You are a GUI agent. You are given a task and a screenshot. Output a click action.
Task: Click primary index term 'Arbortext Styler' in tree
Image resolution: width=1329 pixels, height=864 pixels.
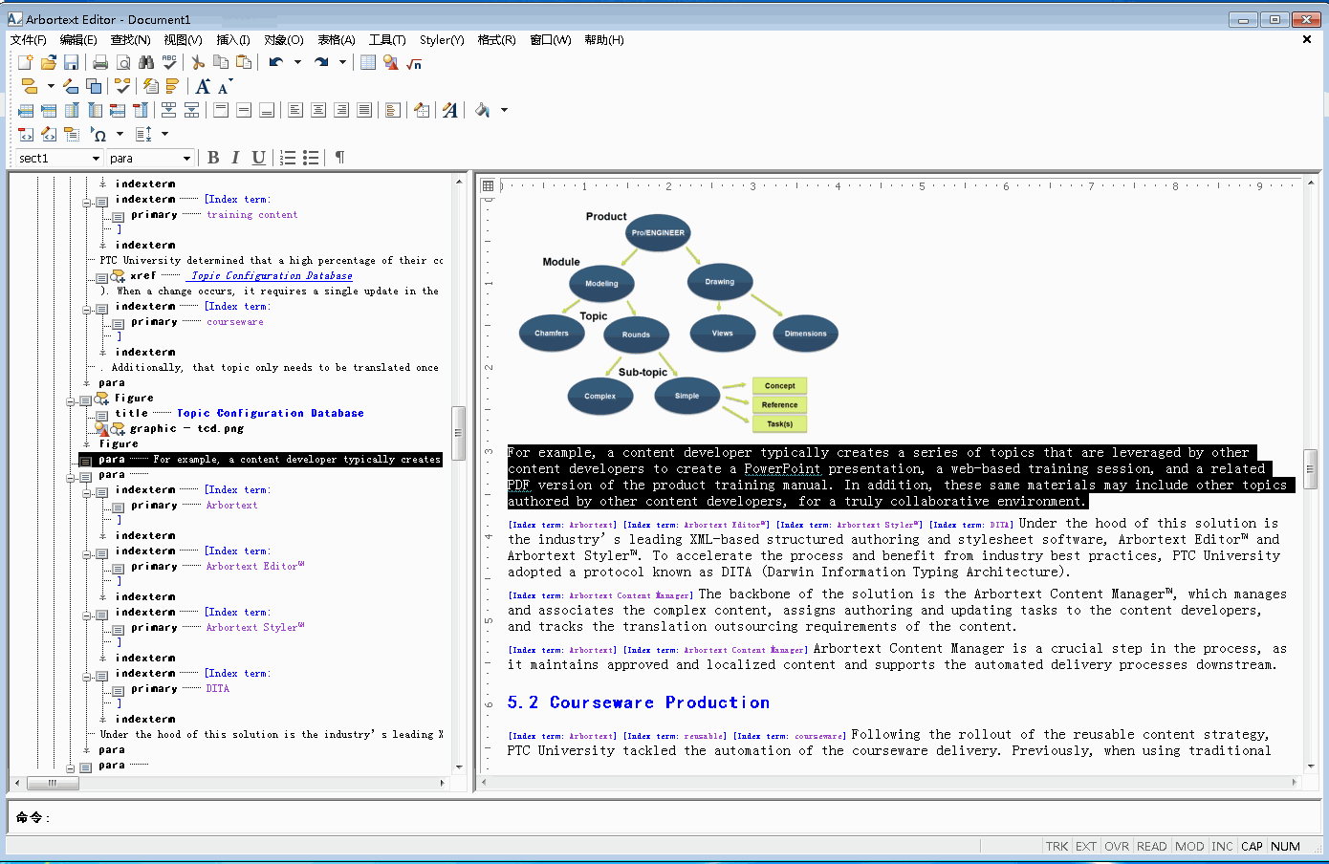tap(255, 628)
